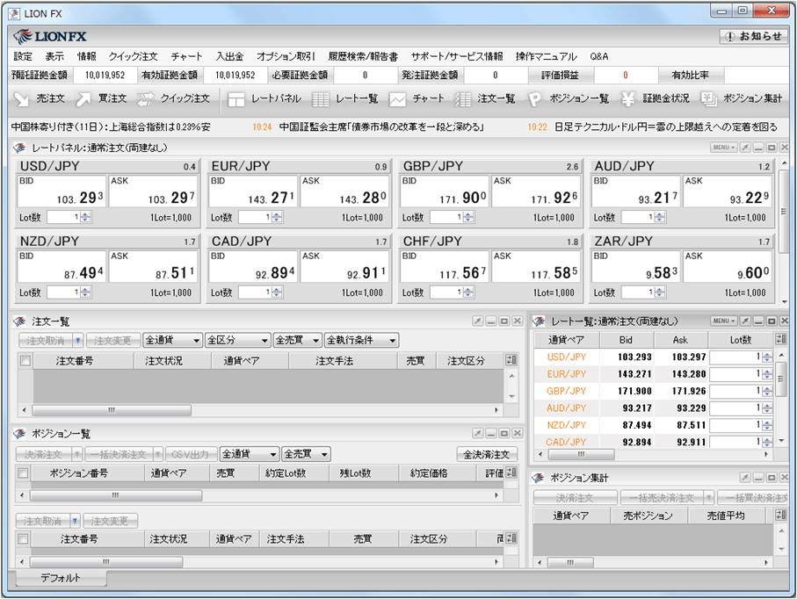Screen dimensions: 797x599
Task: Open the 全売買 dropdown in 注文一覧
Action: coord(297,340)
